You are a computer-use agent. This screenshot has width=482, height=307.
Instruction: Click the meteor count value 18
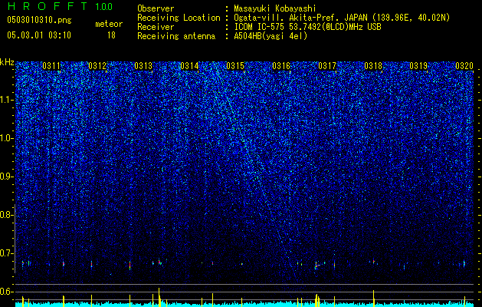[111, 35]
